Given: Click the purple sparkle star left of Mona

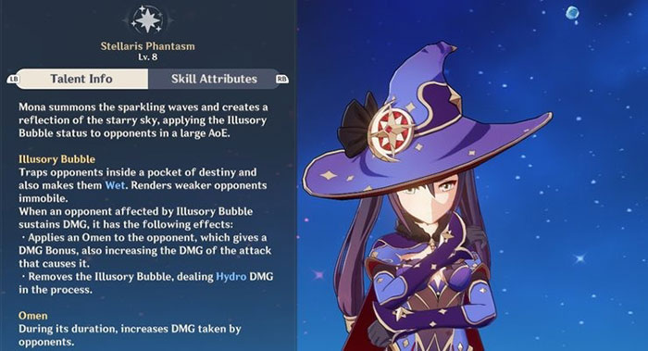Looking at the screenshot, I should 318,274.
